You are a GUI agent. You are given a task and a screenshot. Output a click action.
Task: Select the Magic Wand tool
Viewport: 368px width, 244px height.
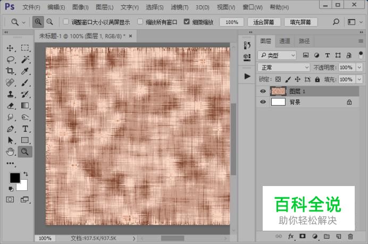25,60
